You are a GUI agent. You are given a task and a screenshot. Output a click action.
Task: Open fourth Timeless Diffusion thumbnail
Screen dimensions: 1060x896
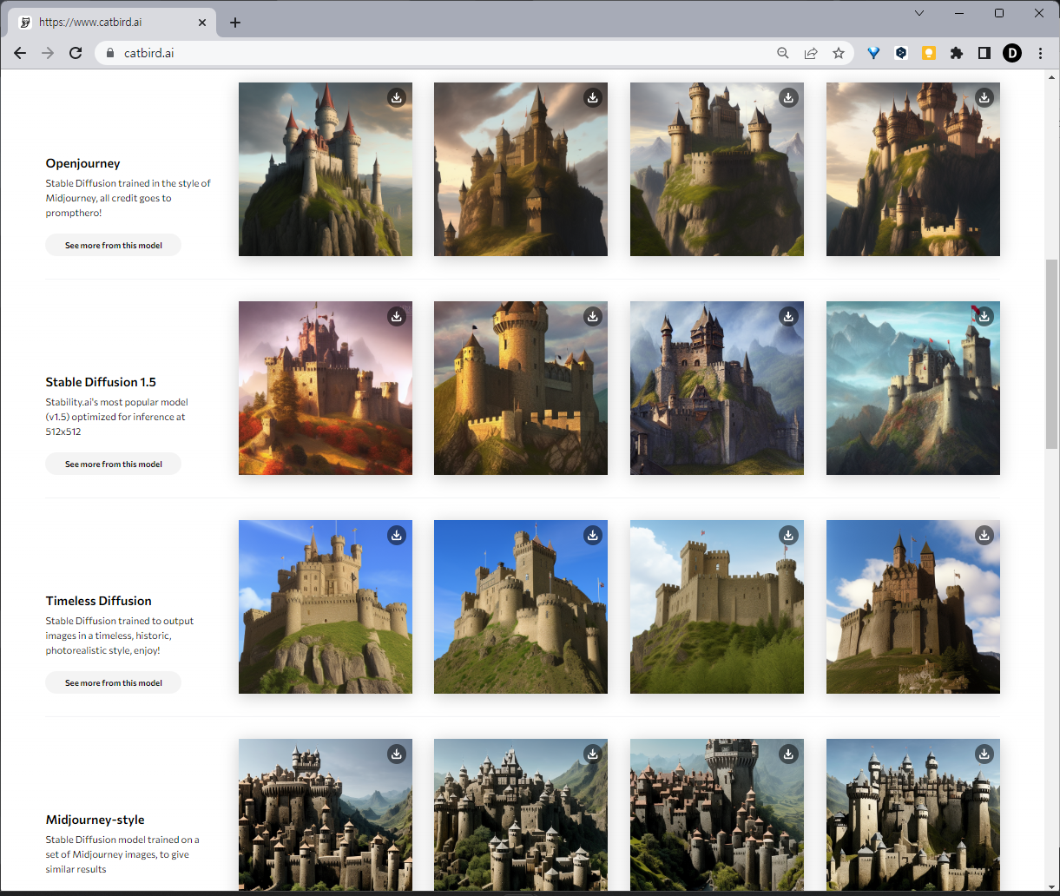point(913,607)
